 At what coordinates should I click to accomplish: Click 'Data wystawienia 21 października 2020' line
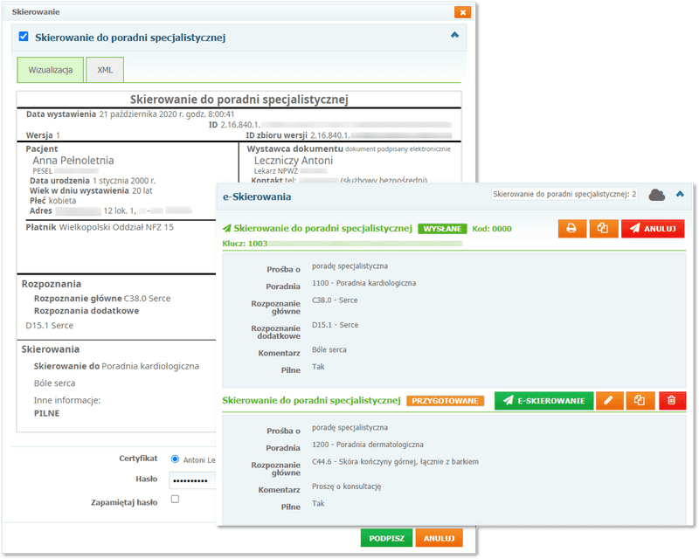[130, 114]
